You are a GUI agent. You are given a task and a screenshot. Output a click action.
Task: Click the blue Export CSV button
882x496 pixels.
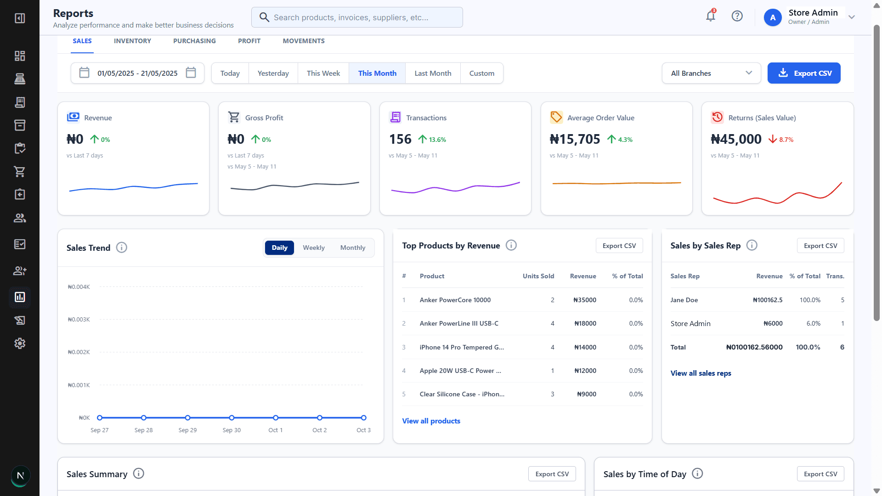tap(804, 73)
